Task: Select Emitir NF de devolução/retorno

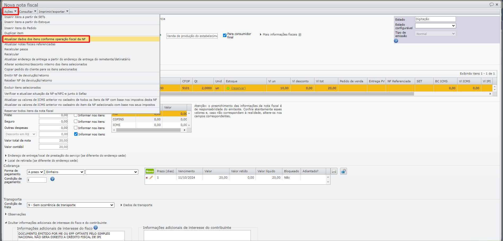Action: 81,75
